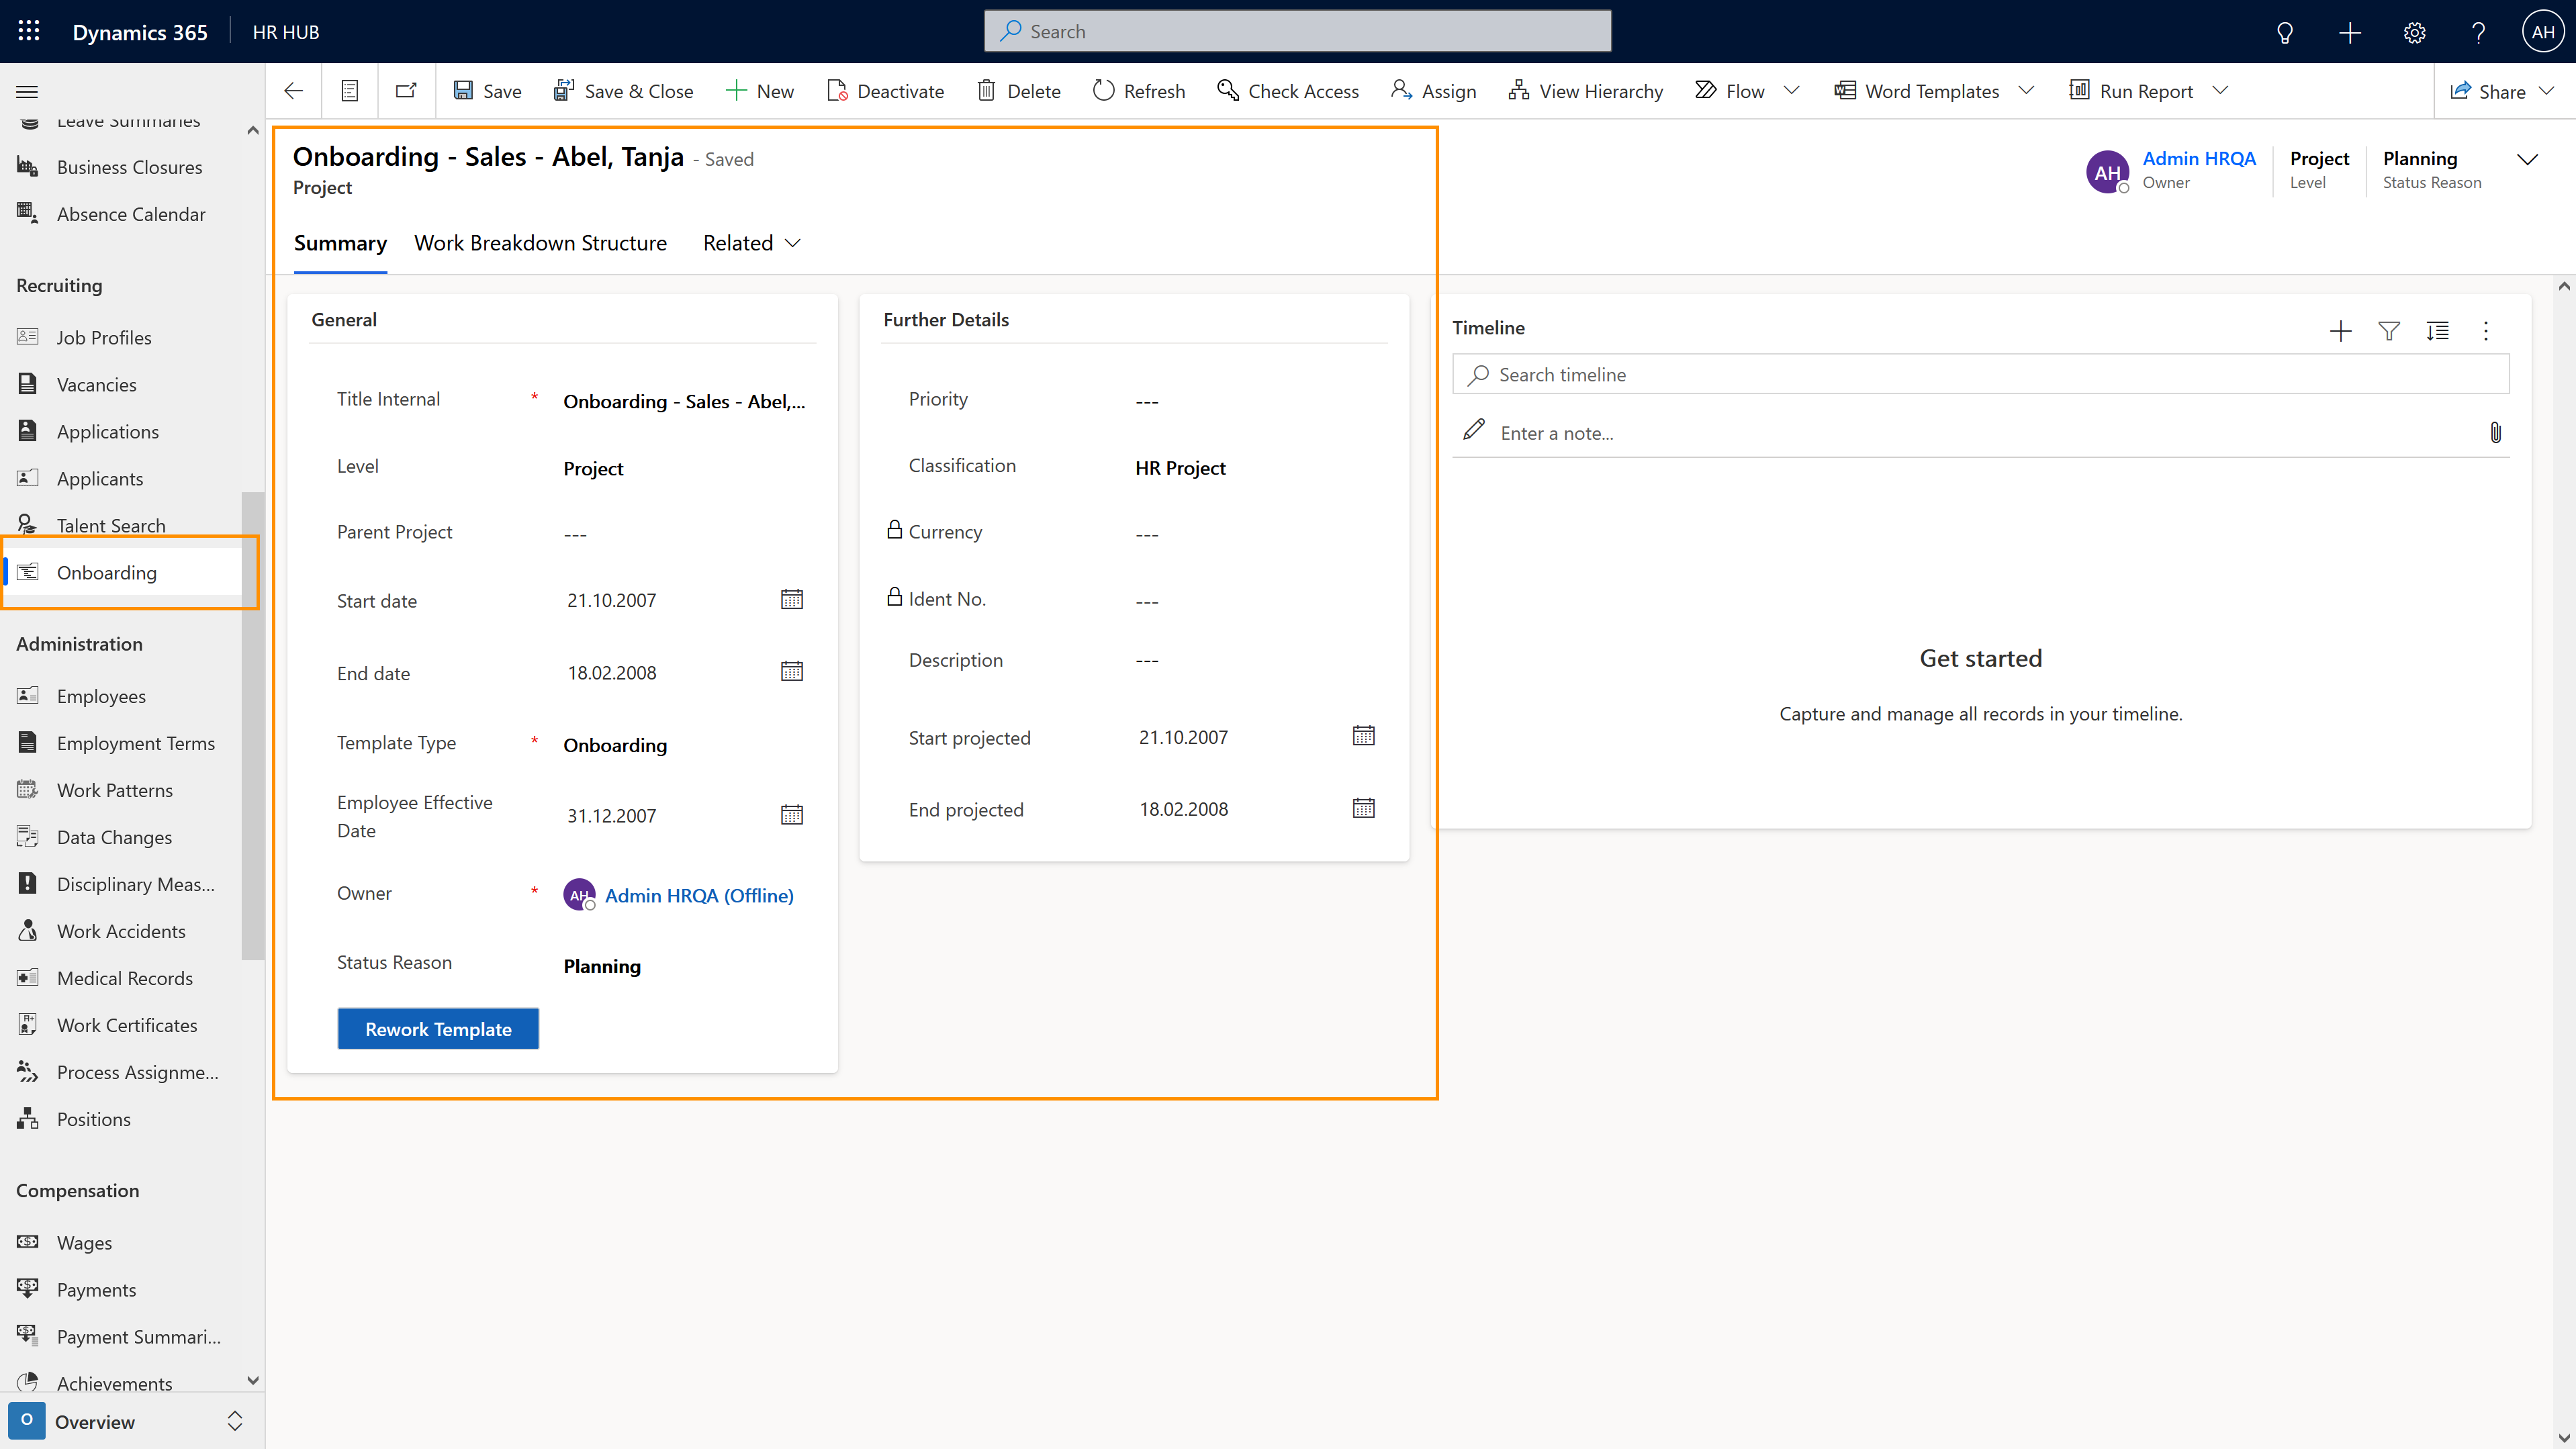Click in the Search timeline field

1980,374
